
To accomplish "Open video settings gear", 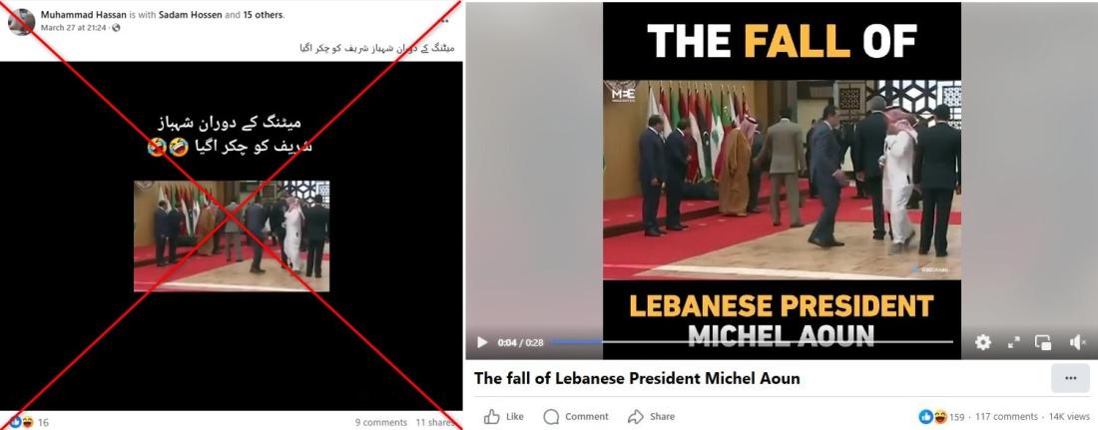I will click(983, 342).
